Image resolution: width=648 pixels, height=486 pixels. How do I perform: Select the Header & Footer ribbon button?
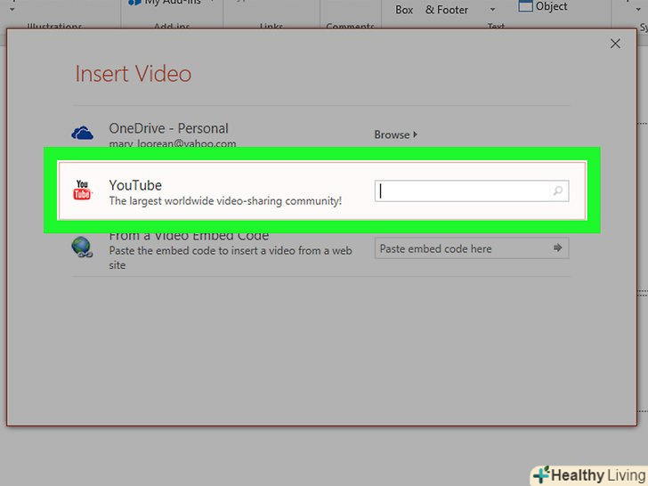447,10
